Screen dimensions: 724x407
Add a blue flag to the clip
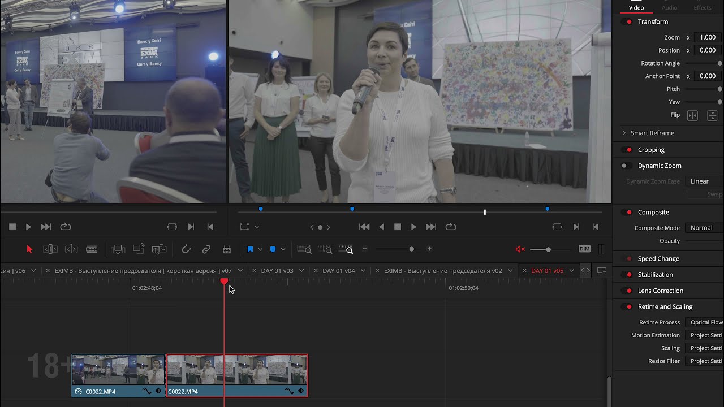[250, 249]
